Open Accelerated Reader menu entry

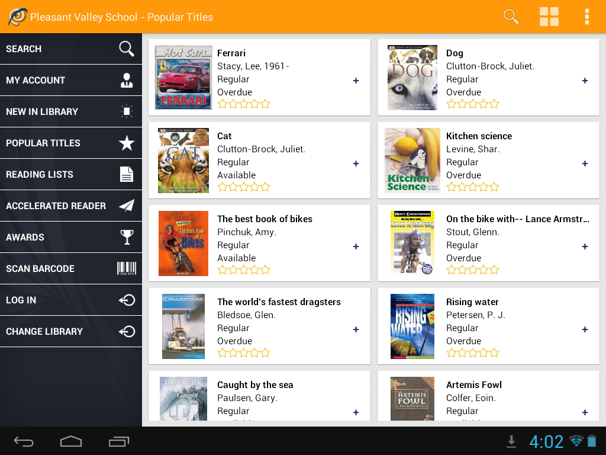point(71,206)
